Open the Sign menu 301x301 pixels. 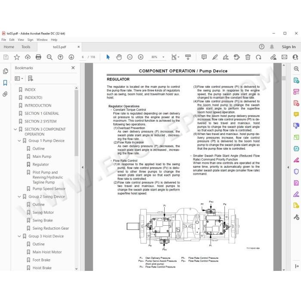point(31,40)
